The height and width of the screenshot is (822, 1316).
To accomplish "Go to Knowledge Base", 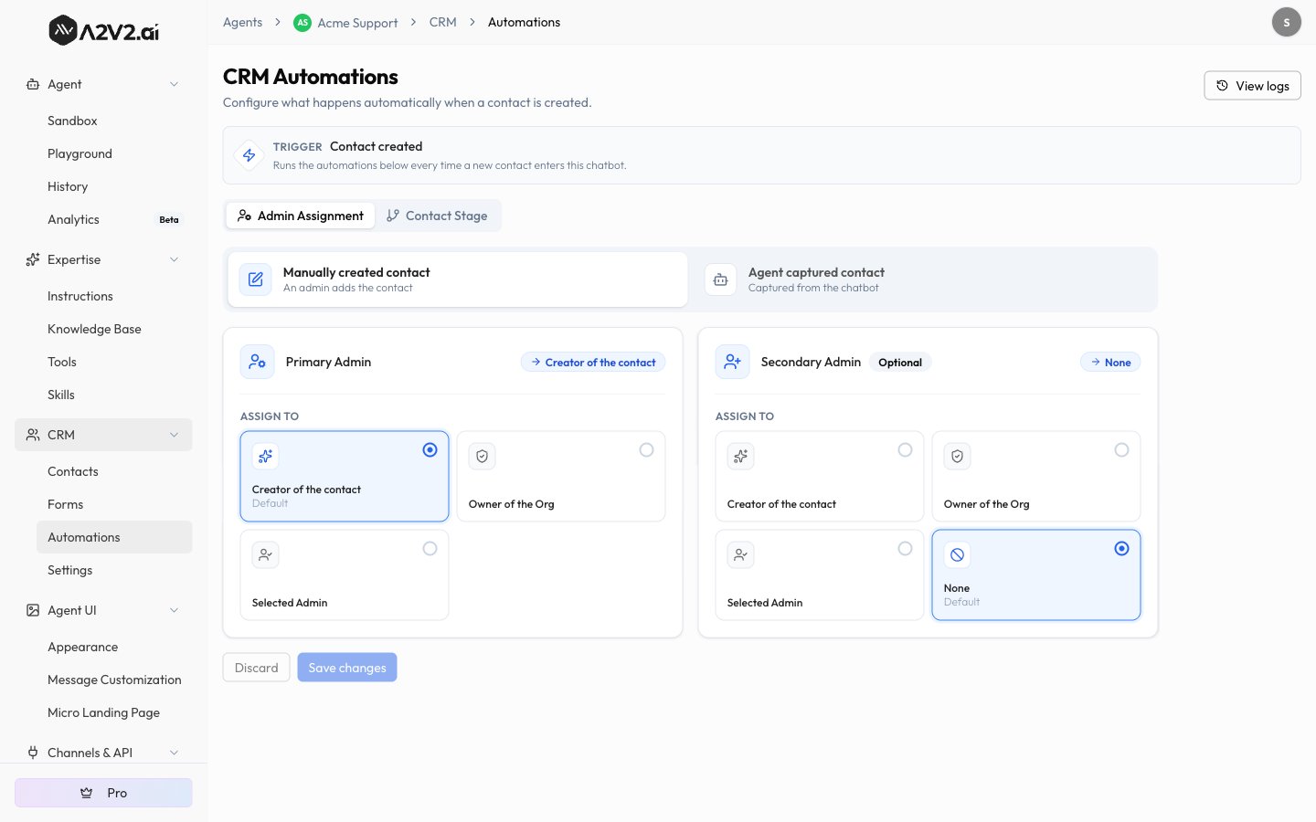I will point(114,329).
